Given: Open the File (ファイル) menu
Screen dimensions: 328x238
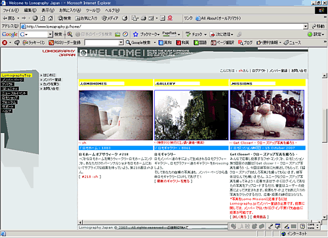Looking at the screenshot, I should 11,10.
